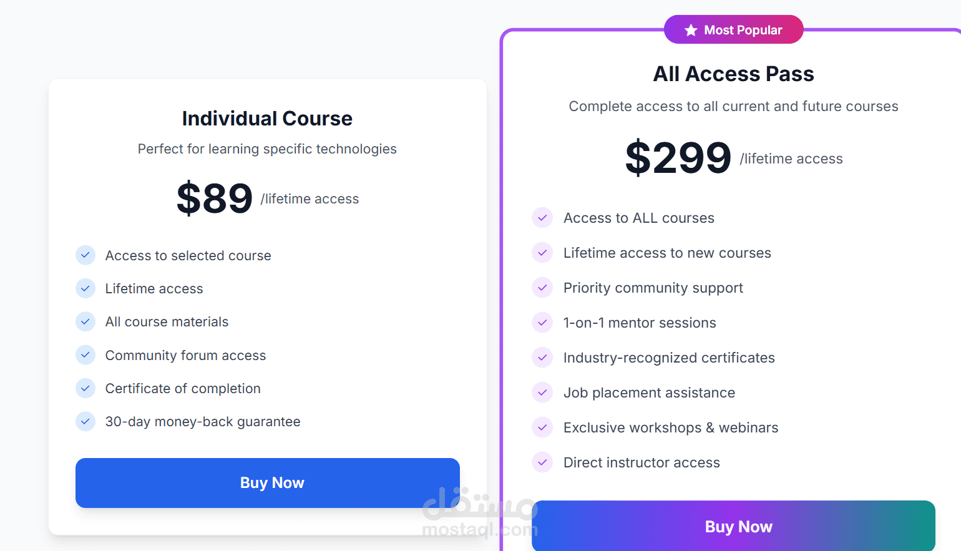The image size is (961, 551).
Task: Click checkmark icon beside Direct instructor access
Action: (542, 462)
